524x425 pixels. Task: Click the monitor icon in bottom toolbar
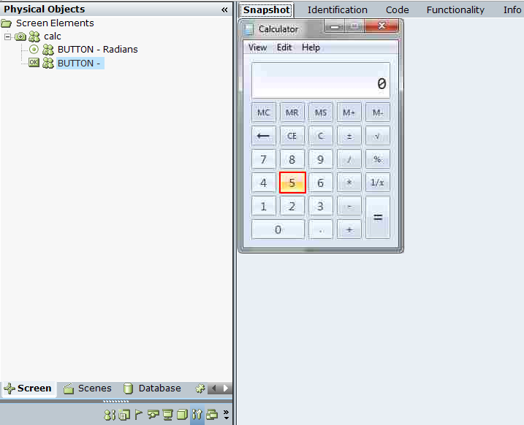[x=167, y=415]
